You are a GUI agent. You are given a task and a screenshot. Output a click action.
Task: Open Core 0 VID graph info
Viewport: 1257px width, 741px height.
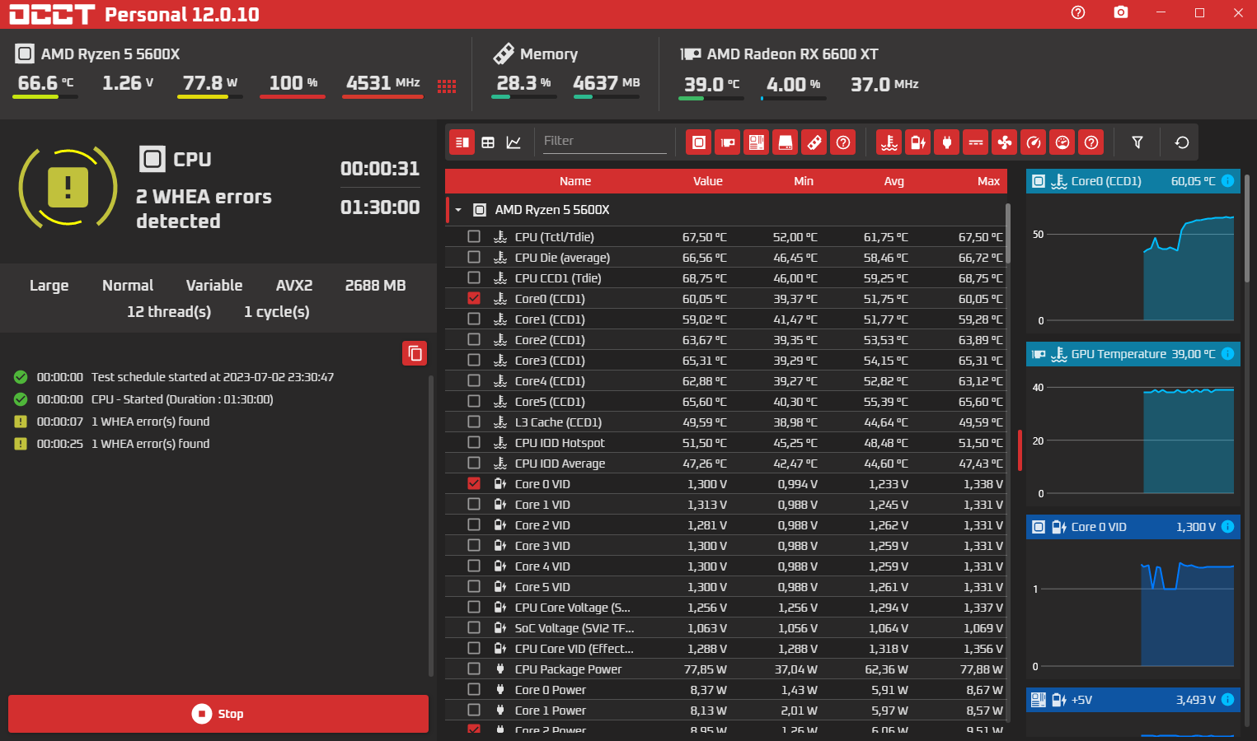[1227, 527]
